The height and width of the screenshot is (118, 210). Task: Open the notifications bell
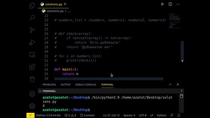pos(178,115)
